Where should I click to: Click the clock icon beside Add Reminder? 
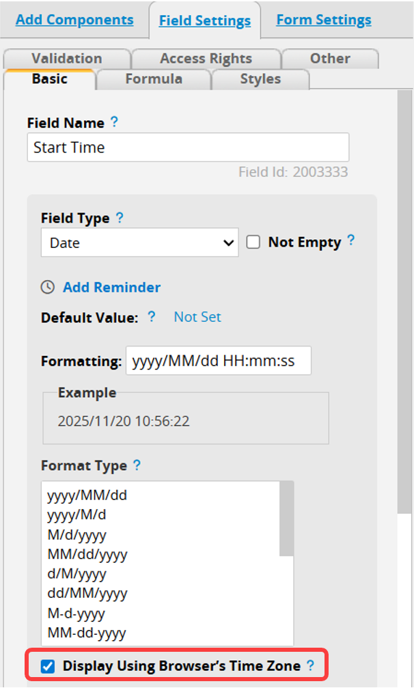click(x=47, y=287)
